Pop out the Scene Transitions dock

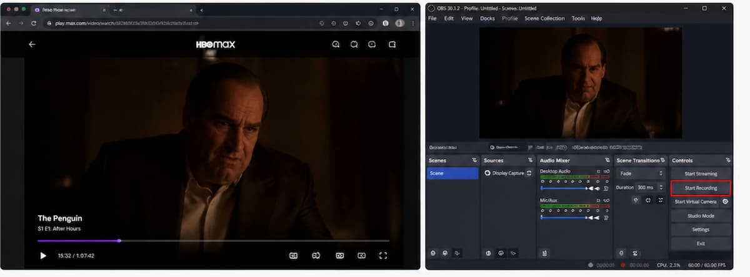coord(662,160)
